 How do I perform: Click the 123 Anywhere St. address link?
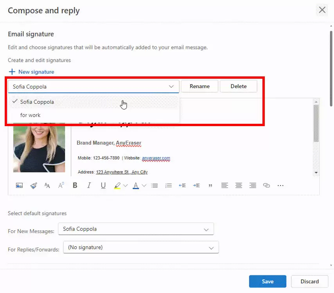pyautogui.click(x=122, y=172)
